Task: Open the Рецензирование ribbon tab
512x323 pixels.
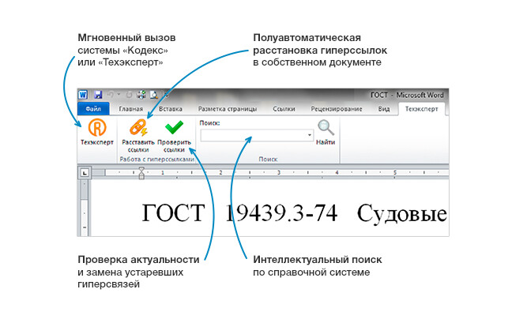Action: coord(337,109)
